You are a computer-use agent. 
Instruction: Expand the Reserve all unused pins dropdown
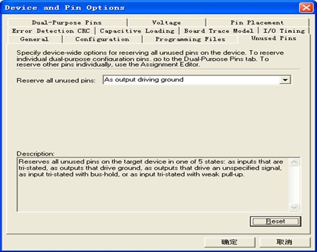285,80
